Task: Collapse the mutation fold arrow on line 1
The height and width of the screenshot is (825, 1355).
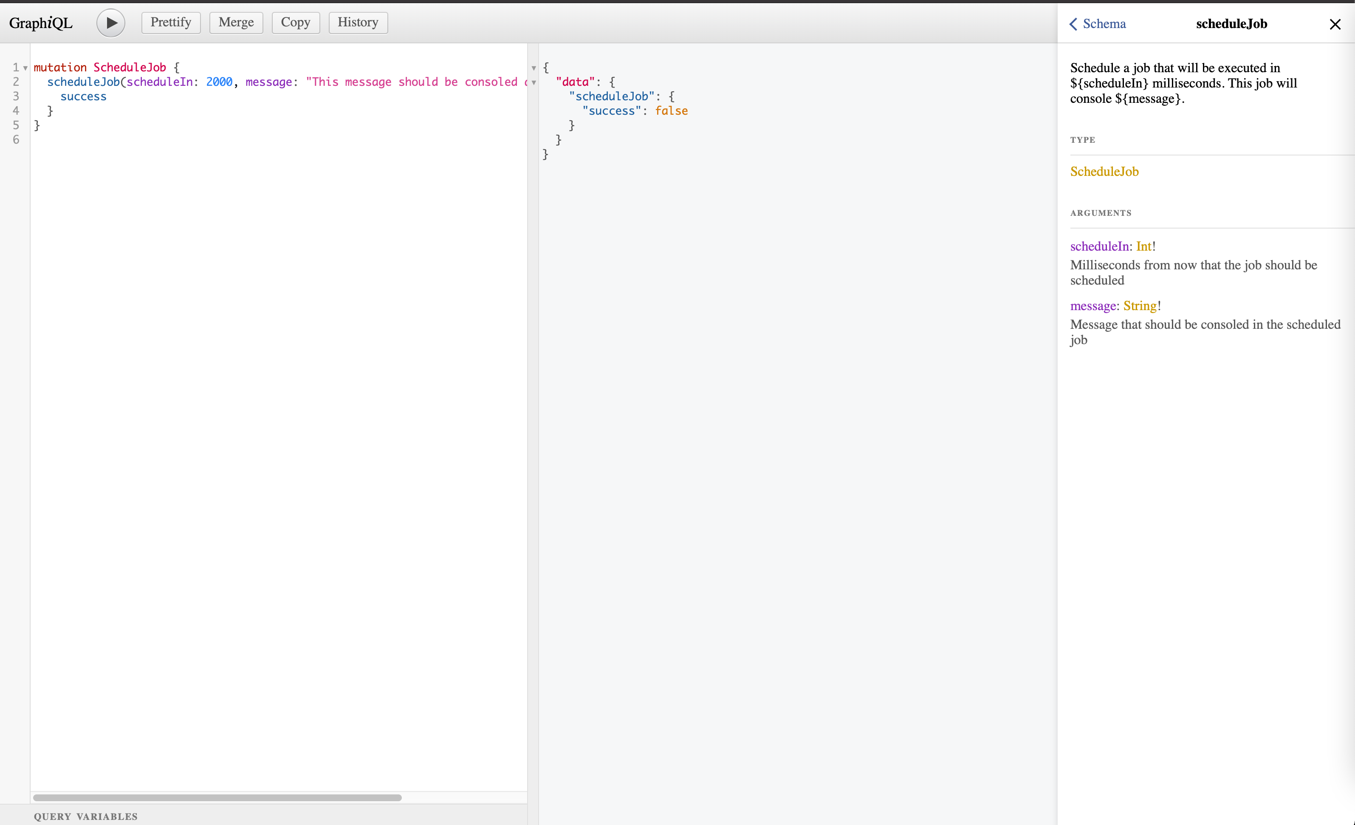Action: [25, 68]
